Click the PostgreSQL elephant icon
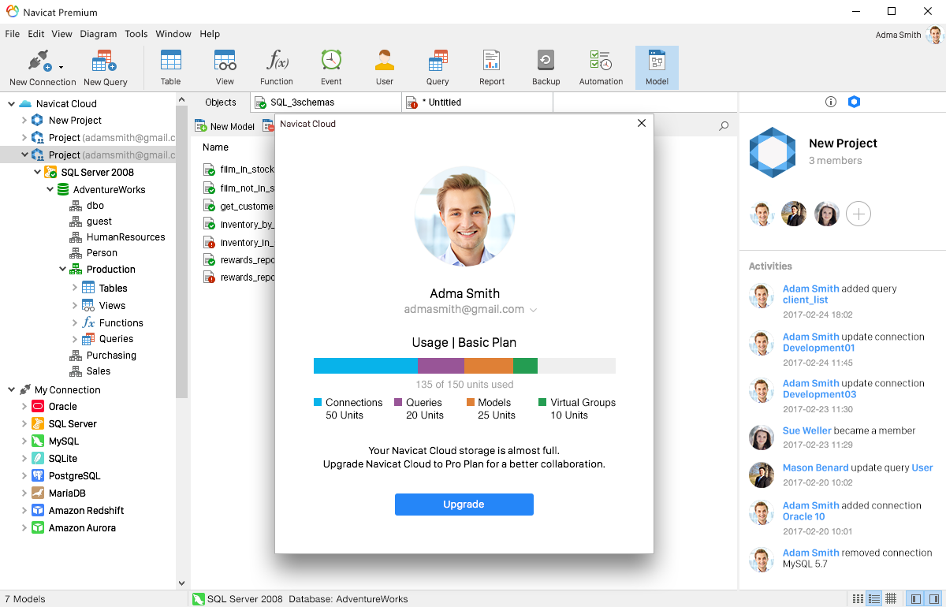946x607 pixels. pyautogui.click(x=37, y=476)
